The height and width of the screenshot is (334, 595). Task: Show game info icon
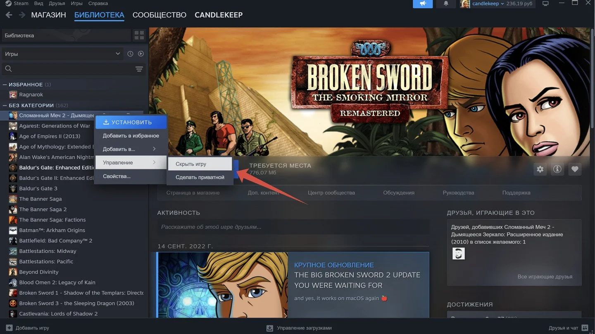click(x=557, y=169)
